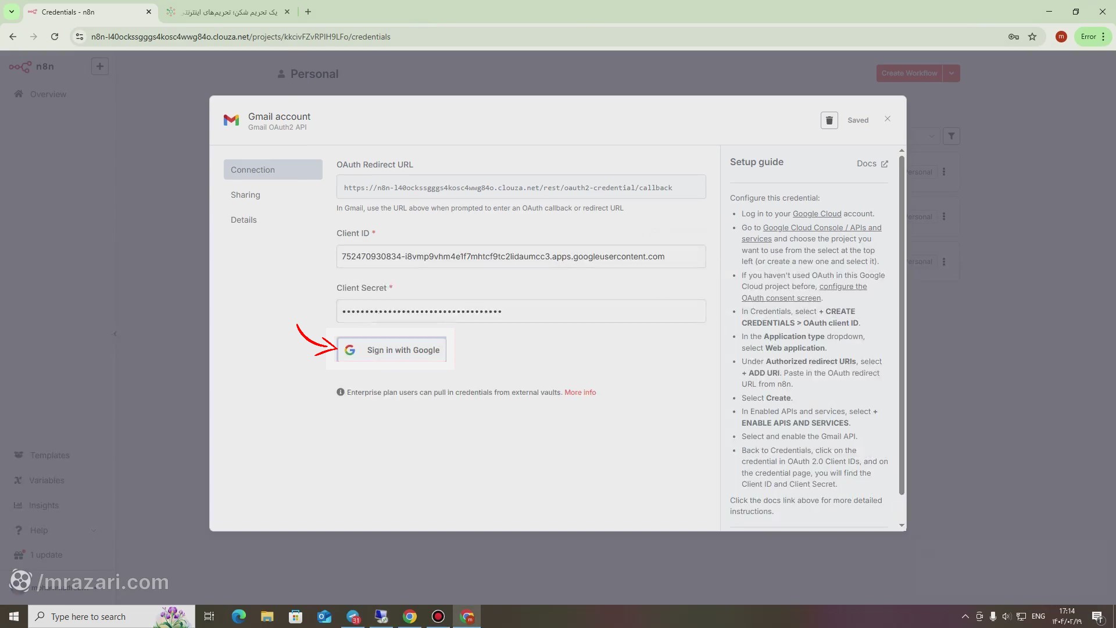Image resolution: width=1116 pixels, height=628 pixels.
Task: Select Templates in the left sidebar
Action: (49, 455)
